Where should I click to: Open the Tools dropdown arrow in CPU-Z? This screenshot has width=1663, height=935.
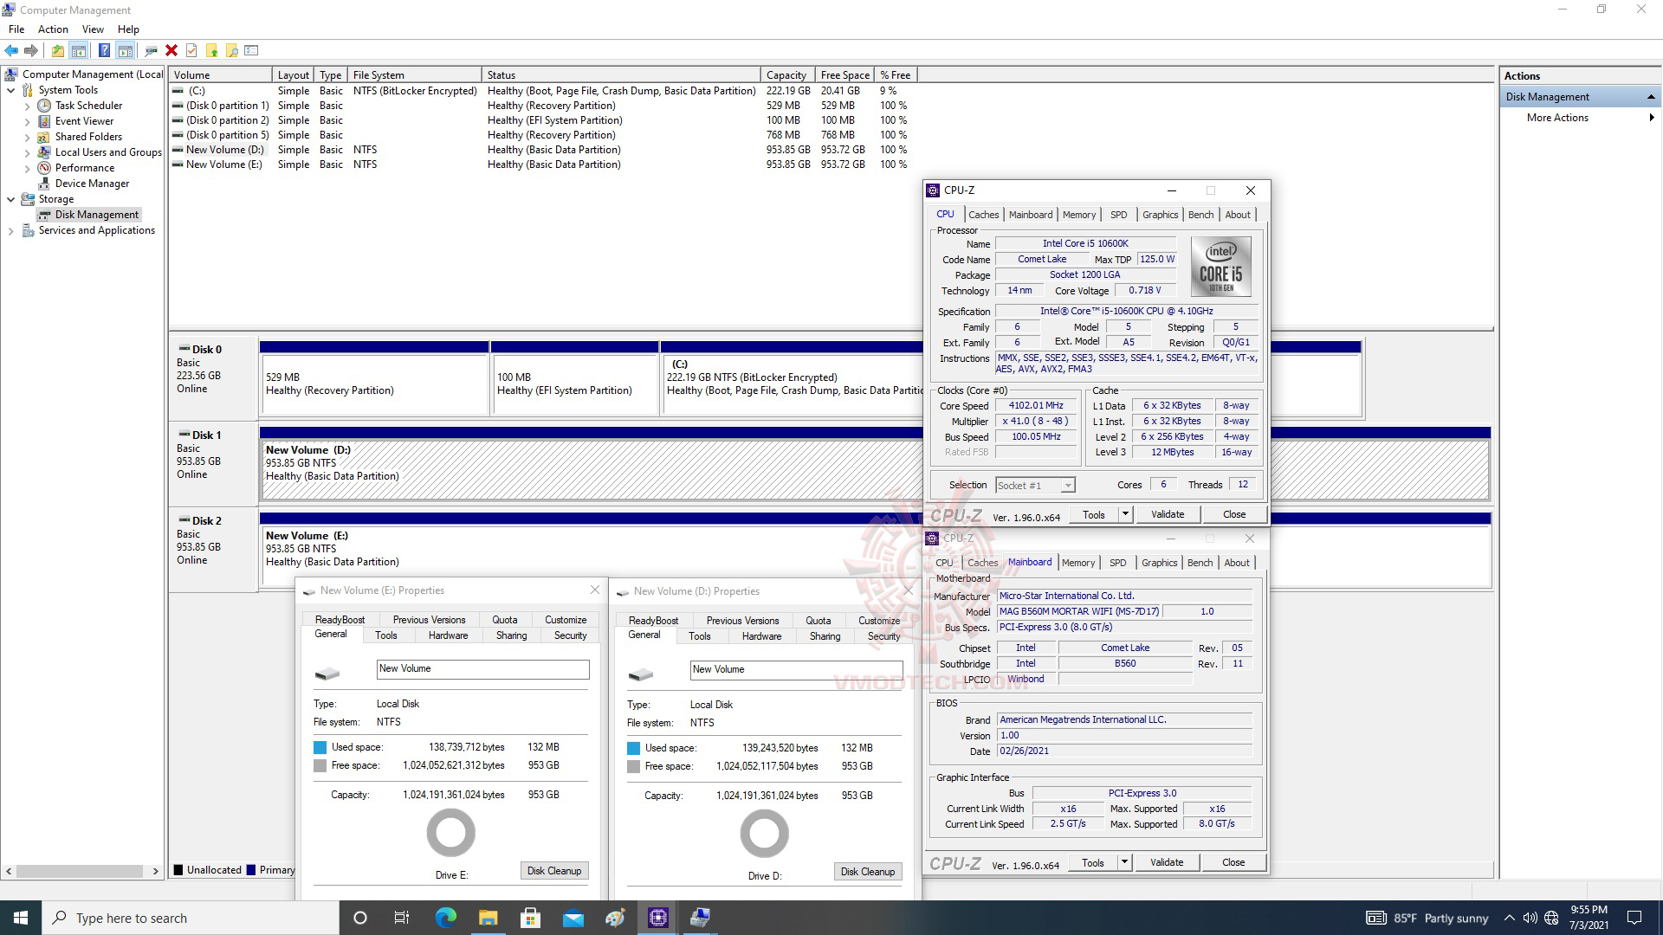pyautogui.click(x=1126, y=514)
